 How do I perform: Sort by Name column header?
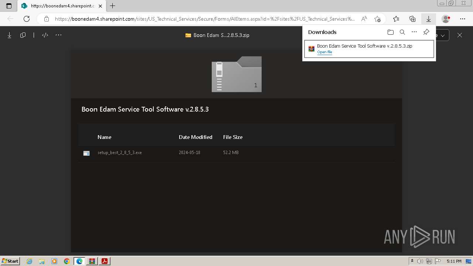click(x=104, y=137)
